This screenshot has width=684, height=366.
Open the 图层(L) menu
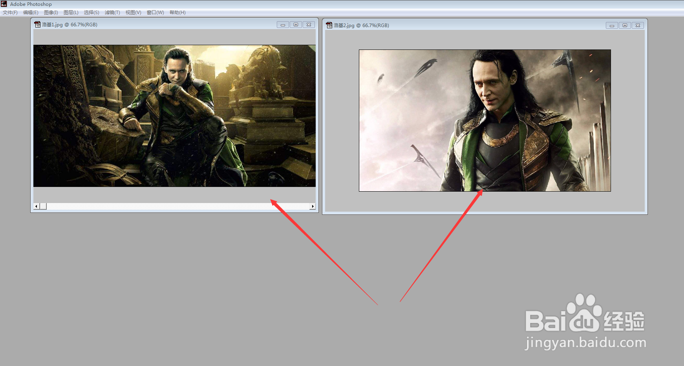71,13
